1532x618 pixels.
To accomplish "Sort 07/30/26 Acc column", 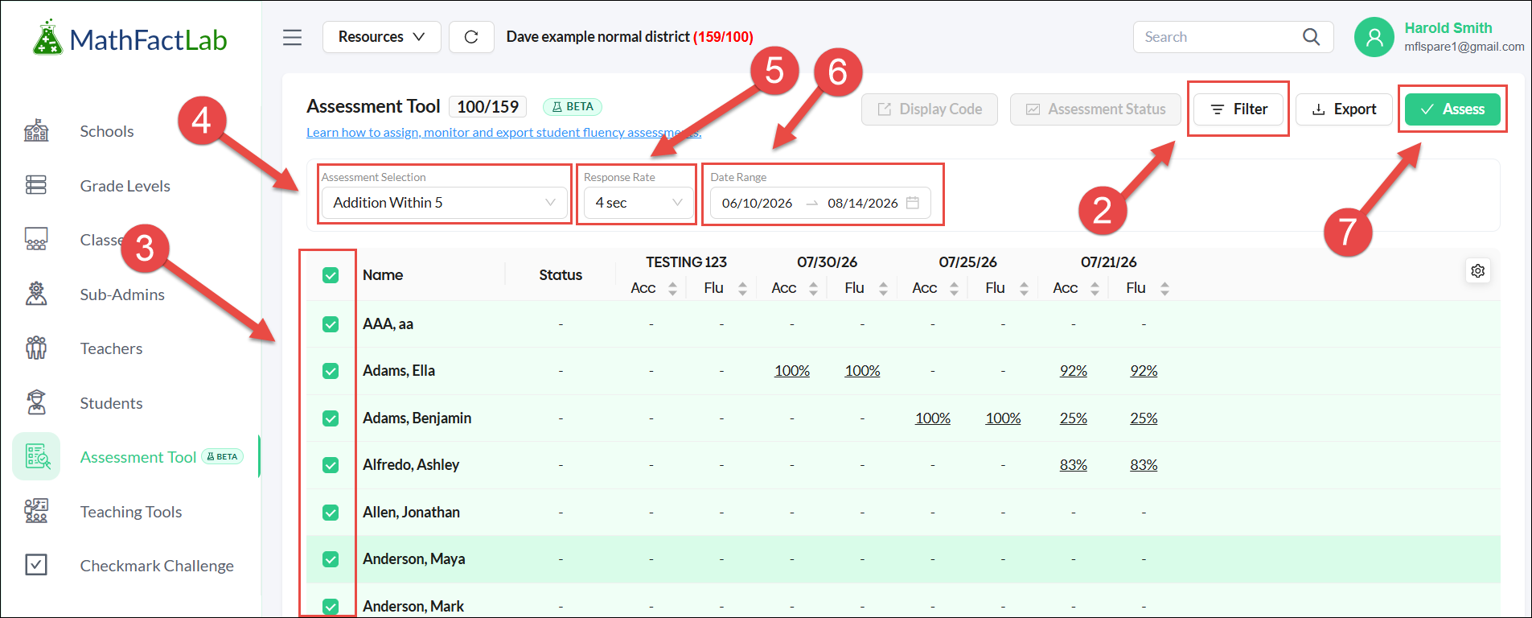I will (813, 288).
